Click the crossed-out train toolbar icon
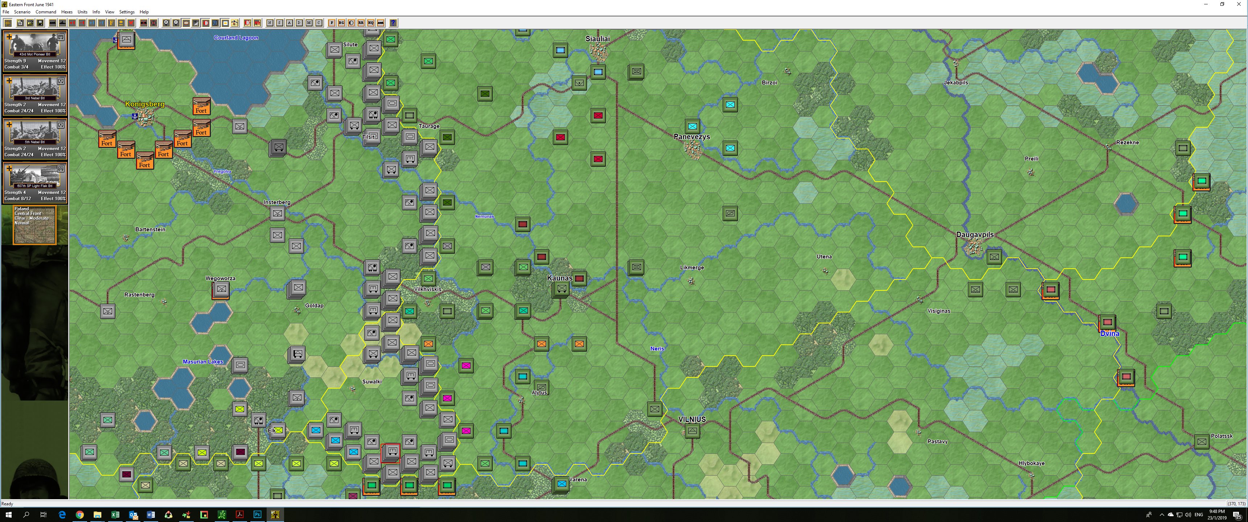 point(143,23)
